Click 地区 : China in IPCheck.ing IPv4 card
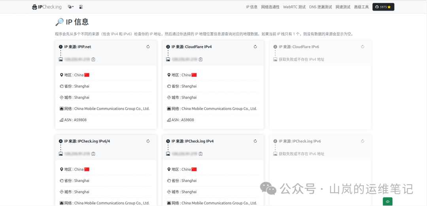 point(181,169)
